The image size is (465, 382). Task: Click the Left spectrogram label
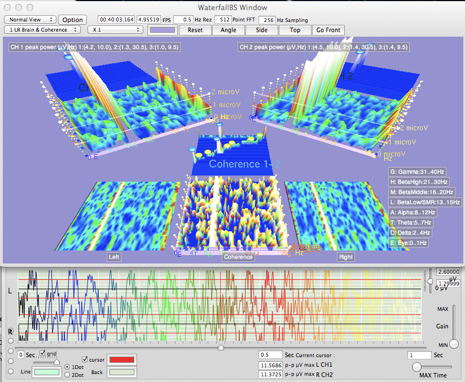click(x=113, y=257)
